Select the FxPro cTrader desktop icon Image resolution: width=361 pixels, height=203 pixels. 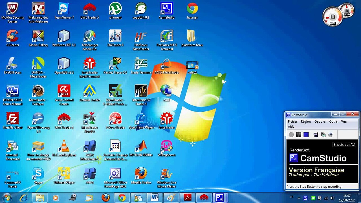(115, 121)
